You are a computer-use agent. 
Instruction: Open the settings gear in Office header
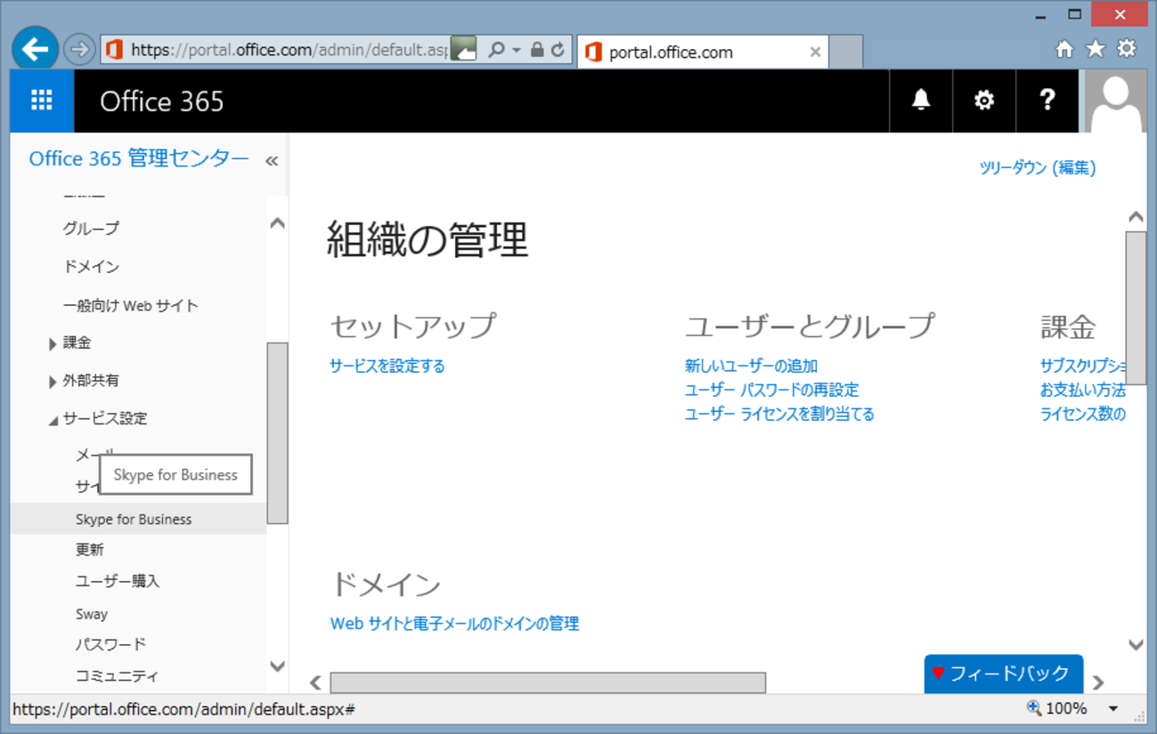pyautogui.click(x=983, y=101)
